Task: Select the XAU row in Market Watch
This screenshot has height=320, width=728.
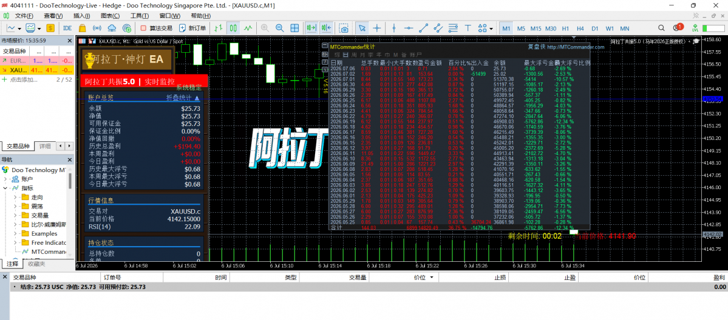Action: point(37,70)
